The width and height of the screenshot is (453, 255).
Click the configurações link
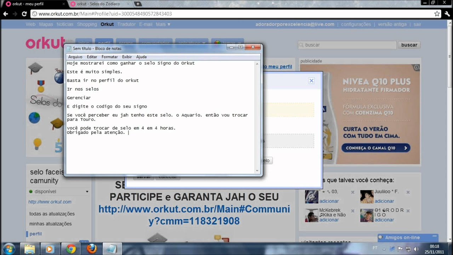click(356, 24)
